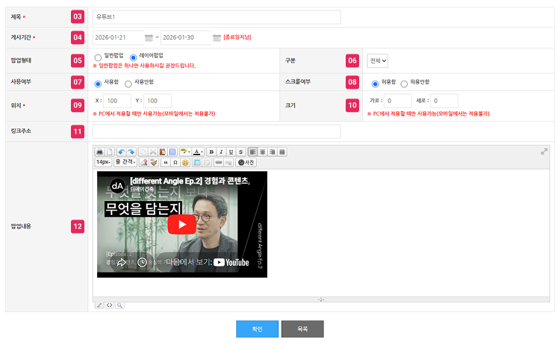560x345 pixels.
Task: Click the 사진 photo upload button
Action: (246, 163)
